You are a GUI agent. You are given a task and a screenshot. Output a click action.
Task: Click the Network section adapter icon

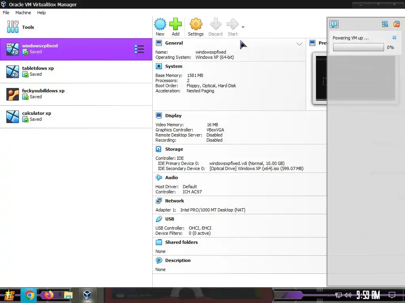point(159,201)
